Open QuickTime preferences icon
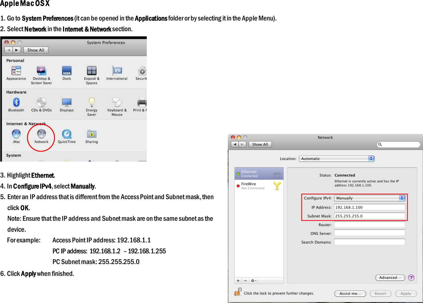423x303 pixels. (x=67, y=134)
